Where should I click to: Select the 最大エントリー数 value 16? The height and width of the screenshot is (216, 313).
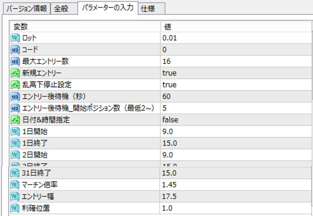(236, 61)
